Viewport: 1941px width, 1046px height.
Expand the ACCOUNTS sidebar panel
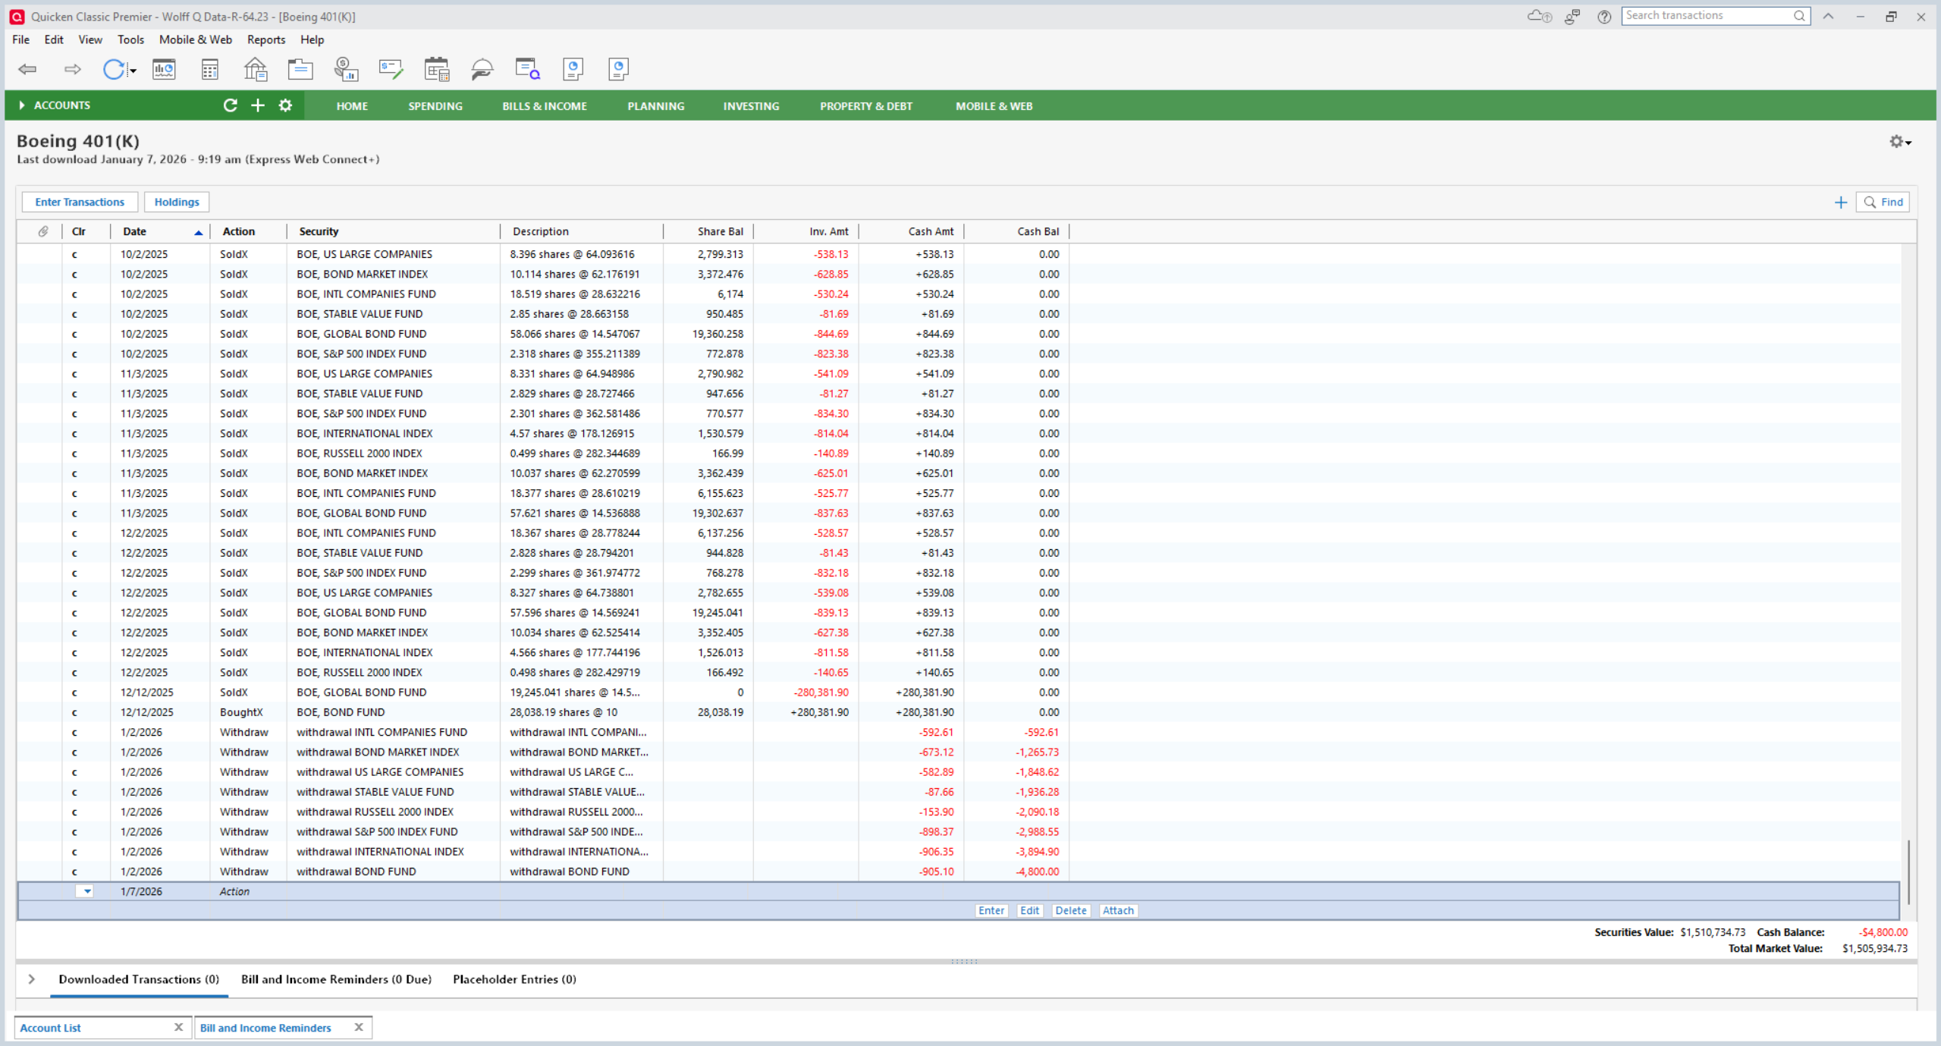coord(22,105)
